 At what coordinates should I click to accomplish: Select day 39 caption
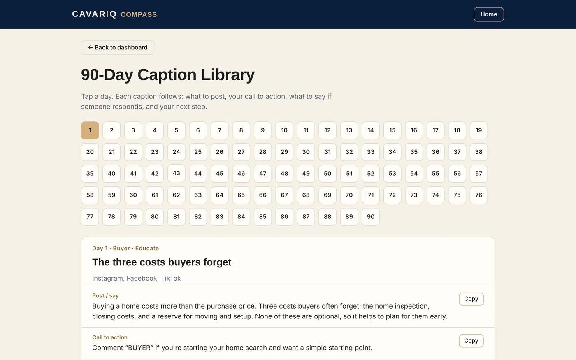point(90,174)
